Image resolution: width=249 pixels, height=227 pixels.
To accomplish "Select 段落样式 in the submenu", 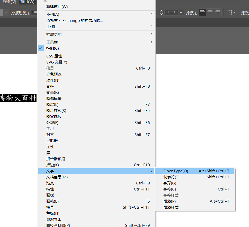I will tap(195, 207).
